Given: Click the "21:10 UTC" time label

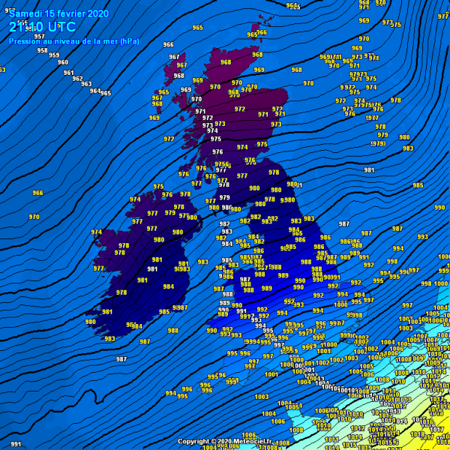Looking at the screenshot, I should [43, 27].
